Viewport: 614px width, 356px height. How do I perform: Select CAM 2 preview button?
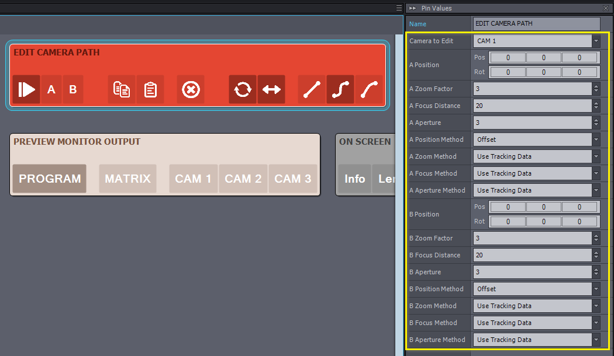(x=243, y=179)
